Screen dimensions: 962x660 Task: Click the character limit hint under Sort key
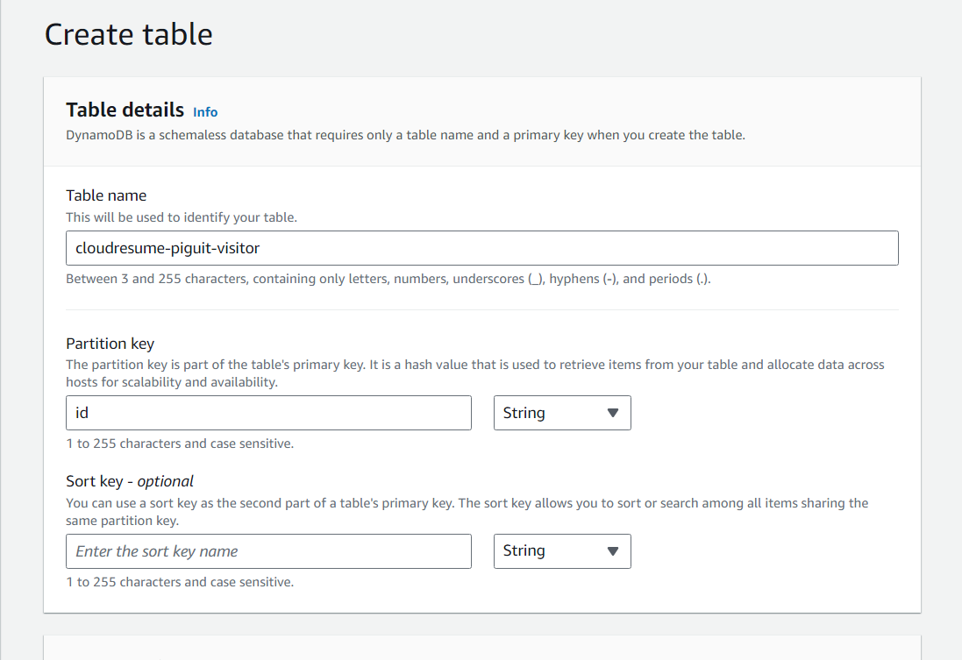pos(180,582)
